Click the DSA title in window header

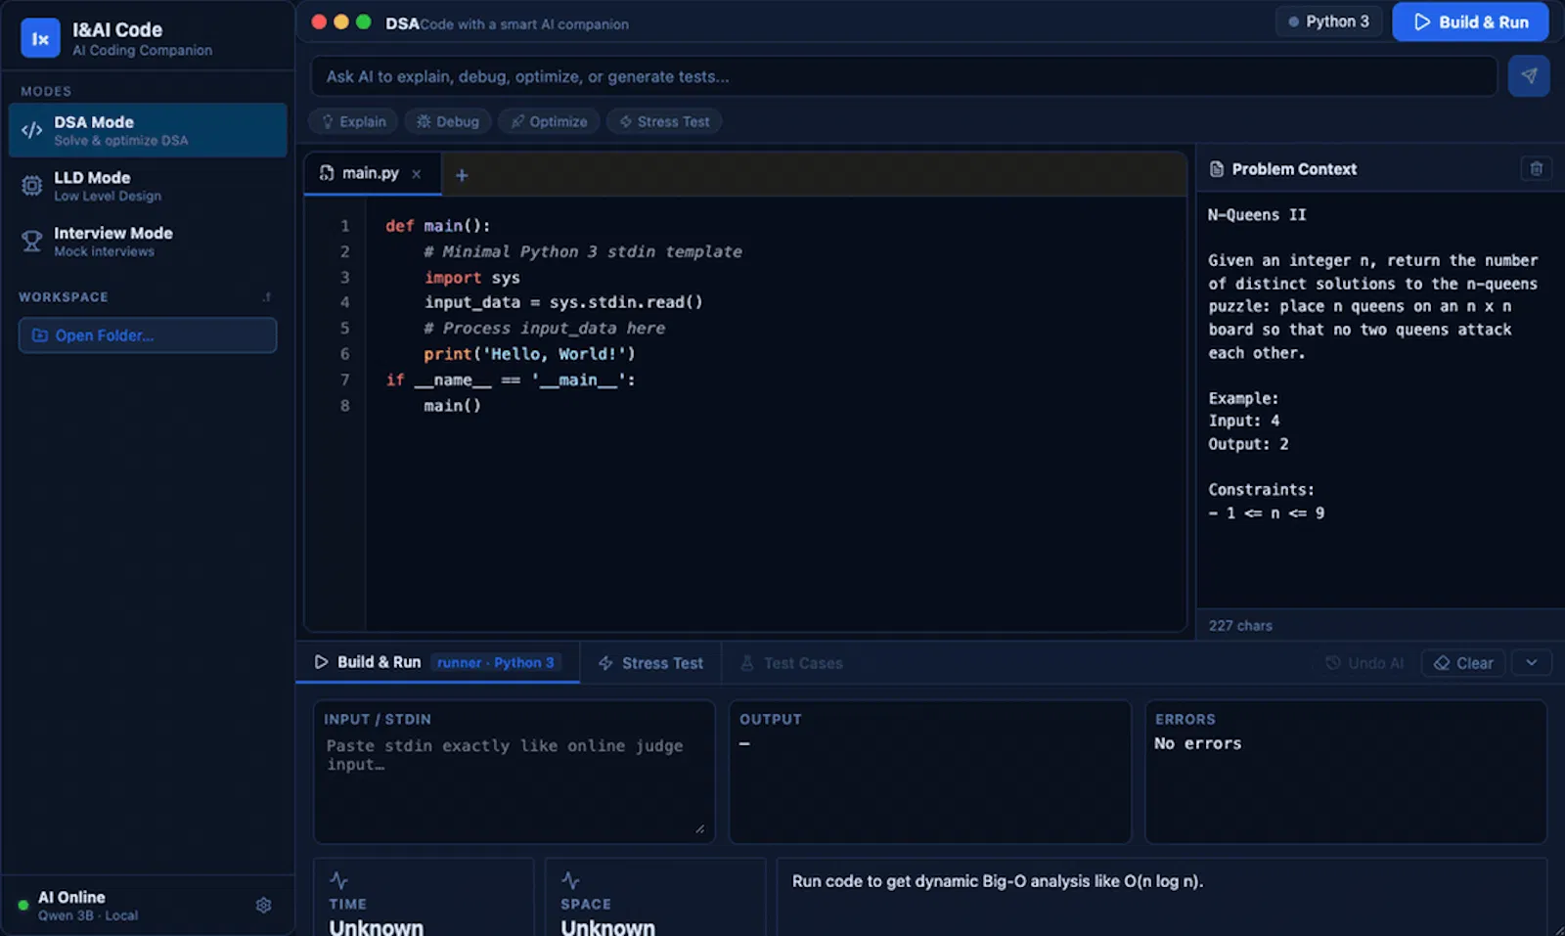coord(402,23)
